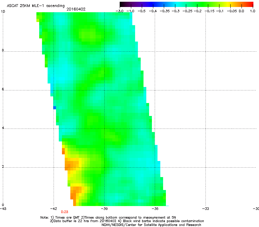Screen dimensions: 259x227
Task: Select the latitude axis label 6
Action: [x=3, y=89]
